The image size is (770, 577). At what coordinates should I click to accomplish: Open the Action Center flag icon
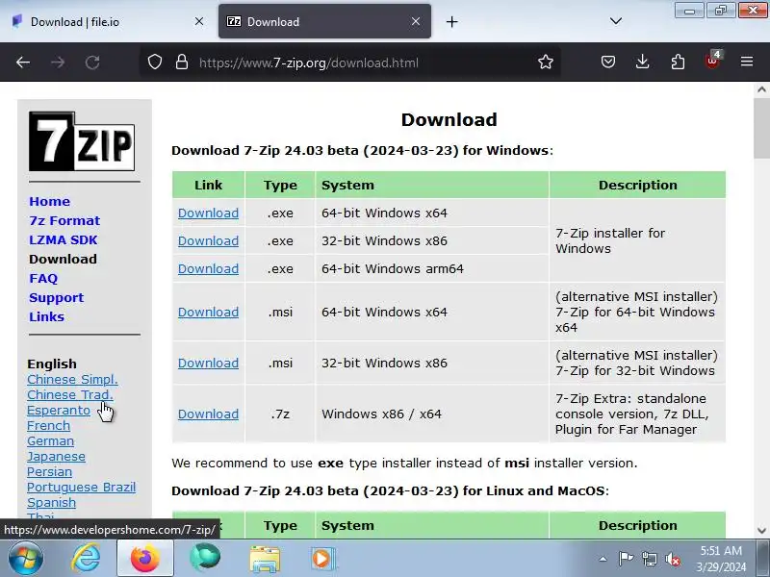pos(626,559)
